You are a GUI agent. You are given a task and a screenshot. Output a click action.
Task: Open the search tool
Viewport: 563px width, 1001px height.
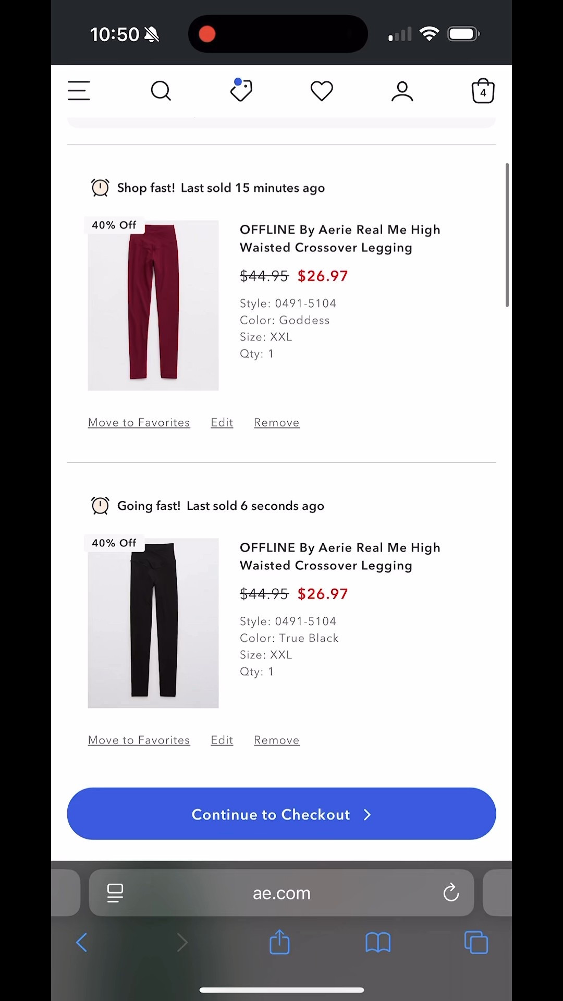pos(161,91)
